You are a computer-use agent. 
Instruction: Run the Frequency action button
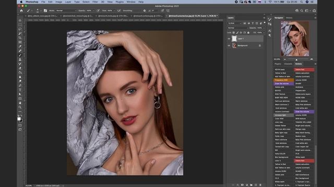[283, 80]
